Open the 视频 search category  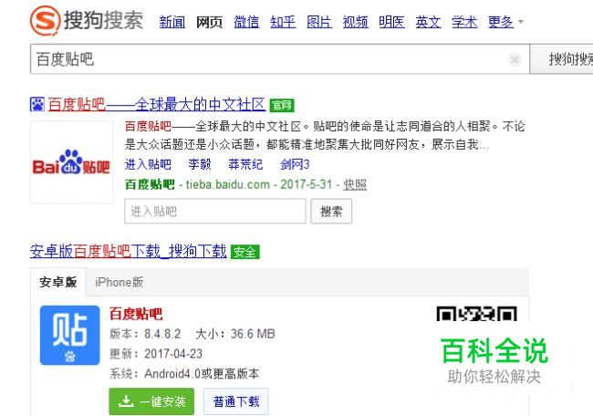pyautogui.click(x=356, y=22)
